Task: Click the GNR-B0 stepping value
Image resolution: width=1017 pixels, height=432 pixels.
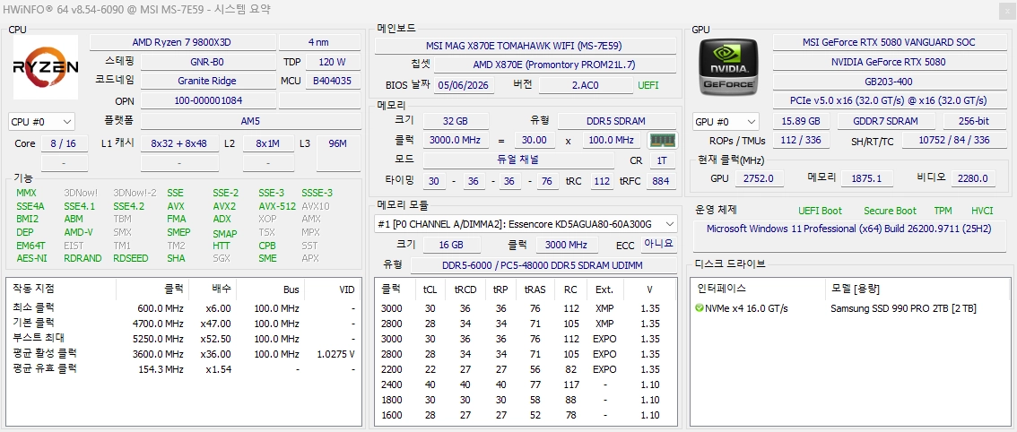Action: (x=207, y=62)
